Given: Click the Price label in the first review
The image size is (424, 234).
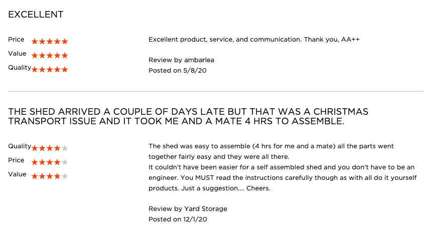Looking at the screenshot, I should tap(16, 39).
